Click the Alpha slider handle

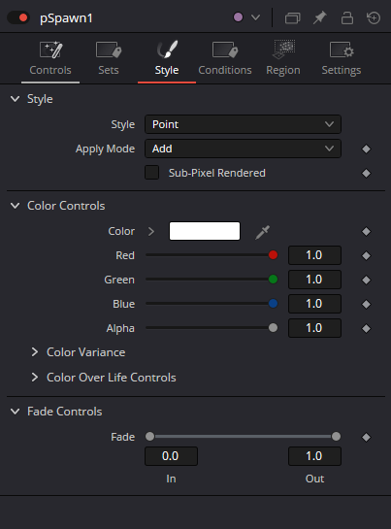click(x=273, y=328)
